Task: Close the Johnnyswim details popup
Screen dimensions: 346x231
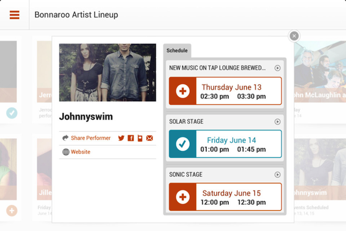Action: (x=294, y=36)
